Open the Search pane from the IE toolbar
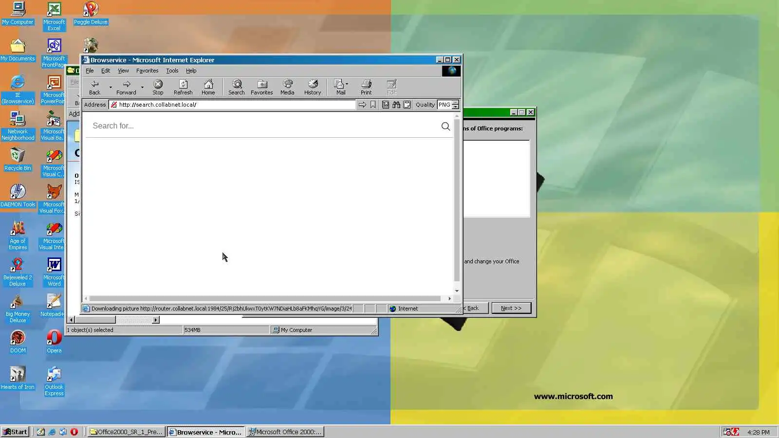The image size is (779, 438). [237, 87]
